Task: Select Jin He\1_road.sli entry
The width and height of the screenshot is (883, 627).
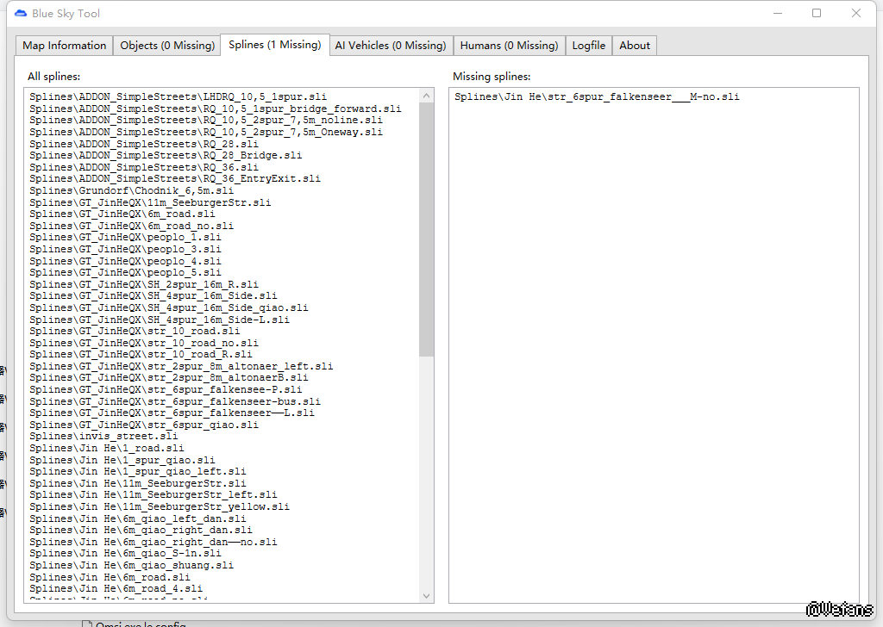Action: [x=106, y=449]
